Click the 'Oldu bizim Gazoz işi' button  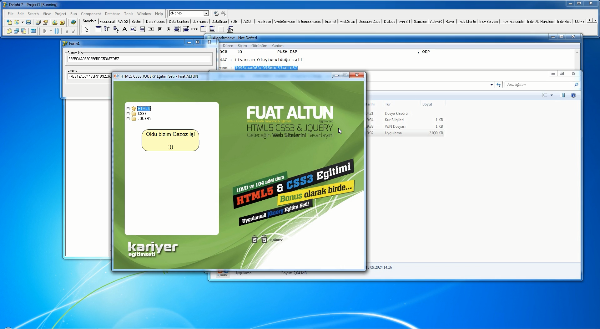pos(170,140)
